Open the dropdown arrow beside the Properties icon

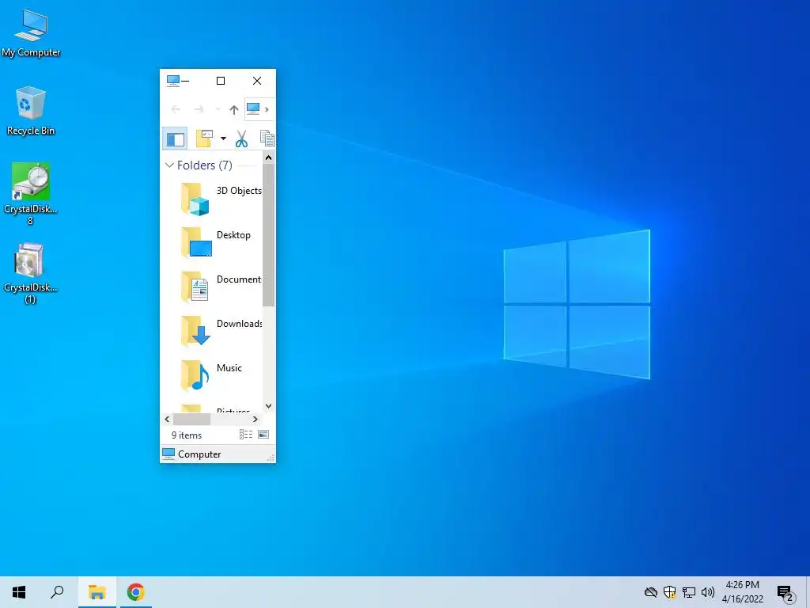[223, 139]
